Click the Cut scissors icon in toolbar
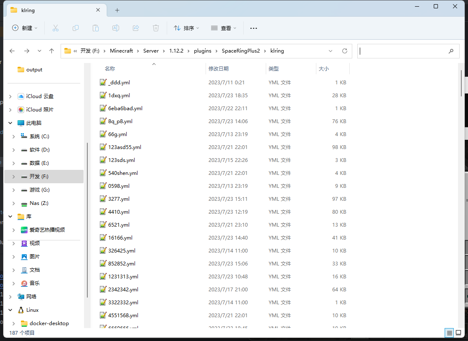Screen dimensions: 468x341 55,28
